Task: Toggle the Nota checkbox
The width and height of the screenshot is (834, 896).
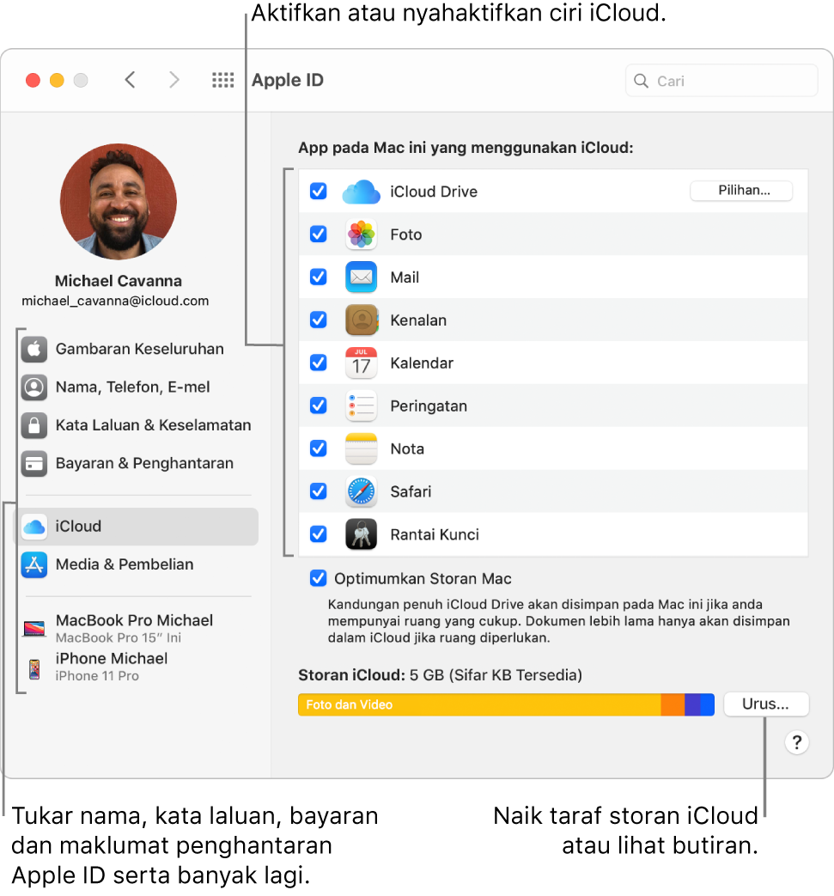Action: [318, 448]
